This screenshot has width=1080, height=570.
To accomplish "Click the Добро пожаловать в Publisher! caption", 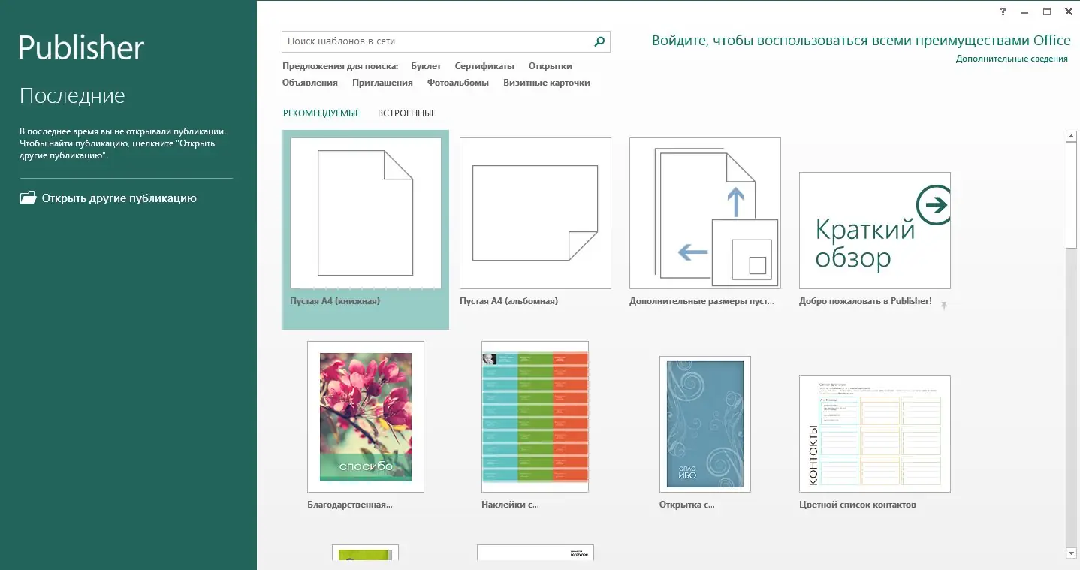I will pos(865,301).
